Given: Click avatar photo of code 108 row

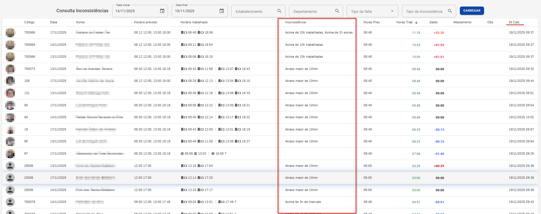Looking at the screenshot, I should coord(10,81).
